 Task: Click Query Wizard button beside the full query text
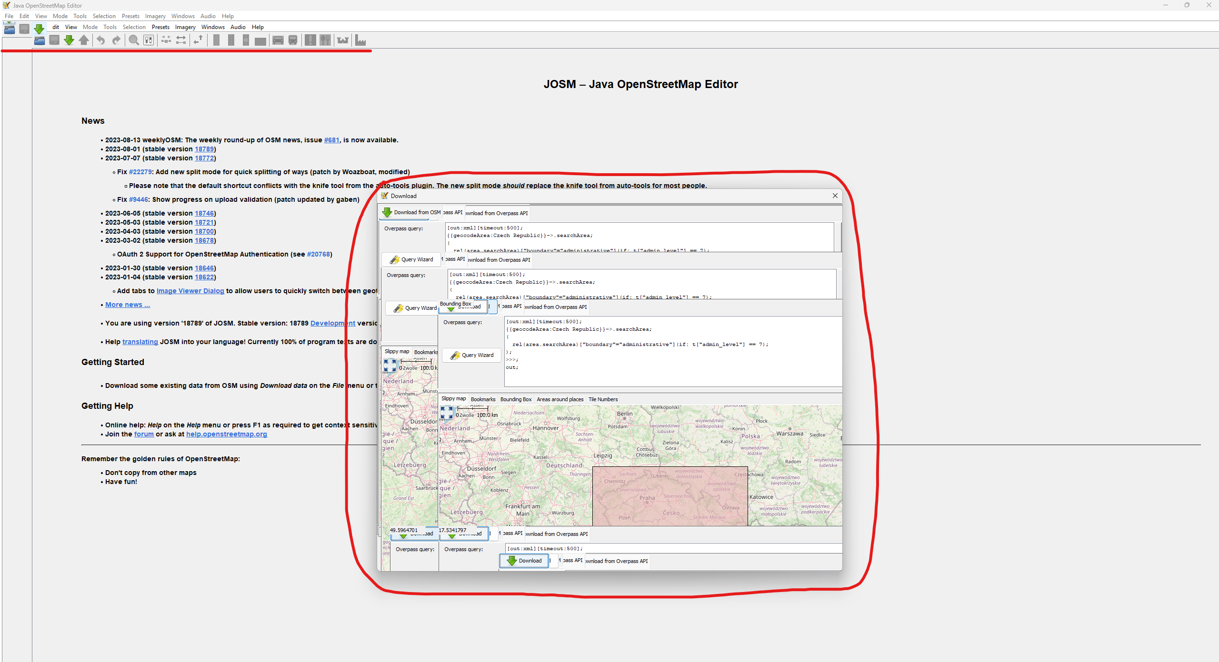click(x=472, y=355)
